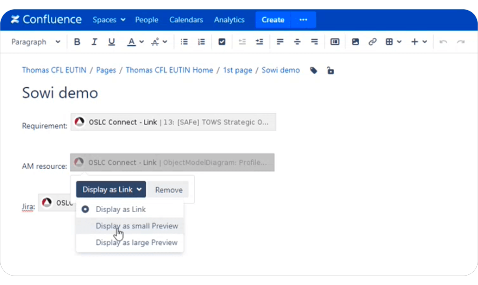Insert a task list checkbox
The height and width of the screenshot is (285, 478).
click(222, 42)
